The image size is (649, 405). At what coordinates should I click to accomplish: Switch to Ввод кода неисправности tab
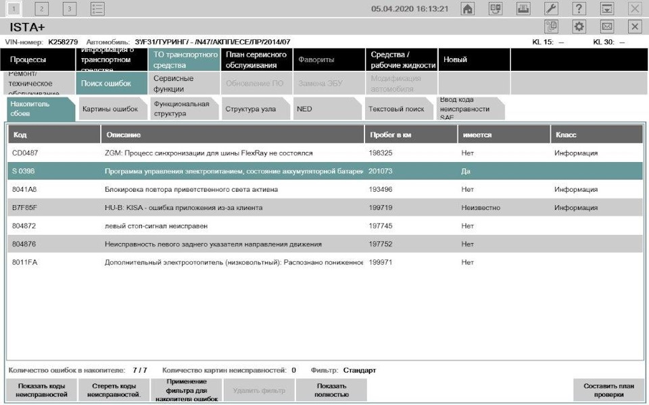(471, 109)
